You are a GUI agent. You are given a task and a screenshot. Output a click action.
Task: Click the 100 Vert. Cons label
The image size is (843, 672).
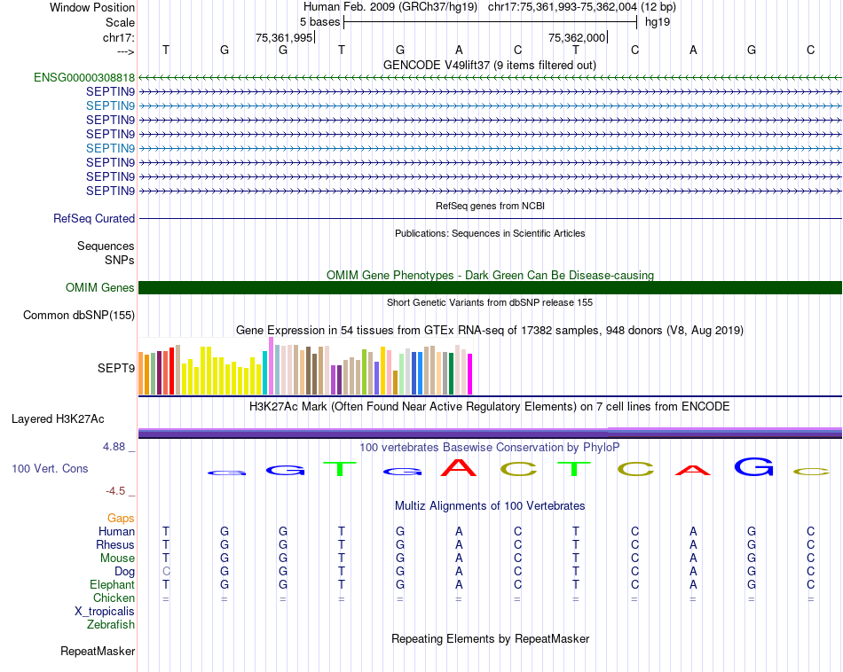(x=50, y=468)
